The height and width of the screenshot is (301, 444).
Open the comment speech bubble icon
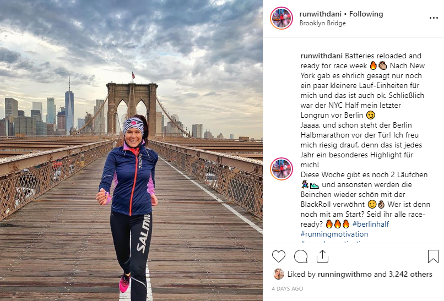click(301, 256)
